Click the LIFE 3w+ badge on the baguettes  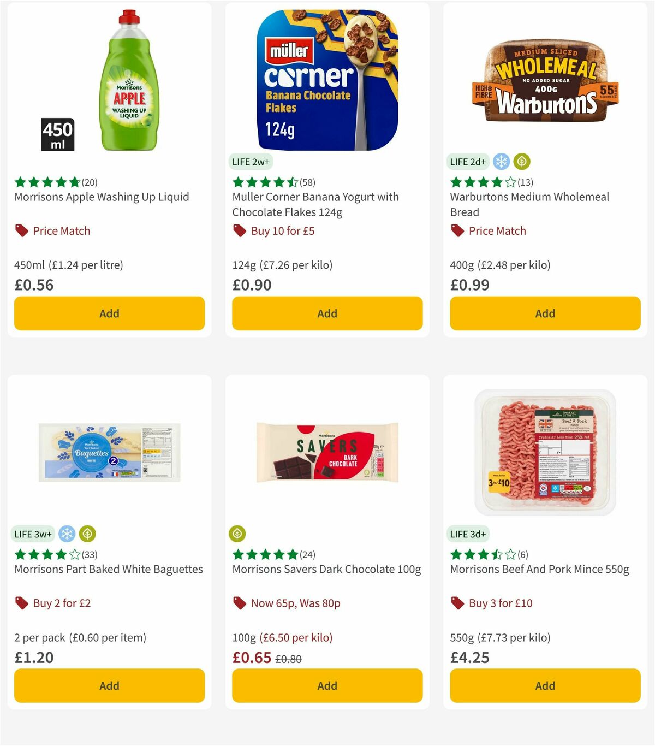coord(33,534)
